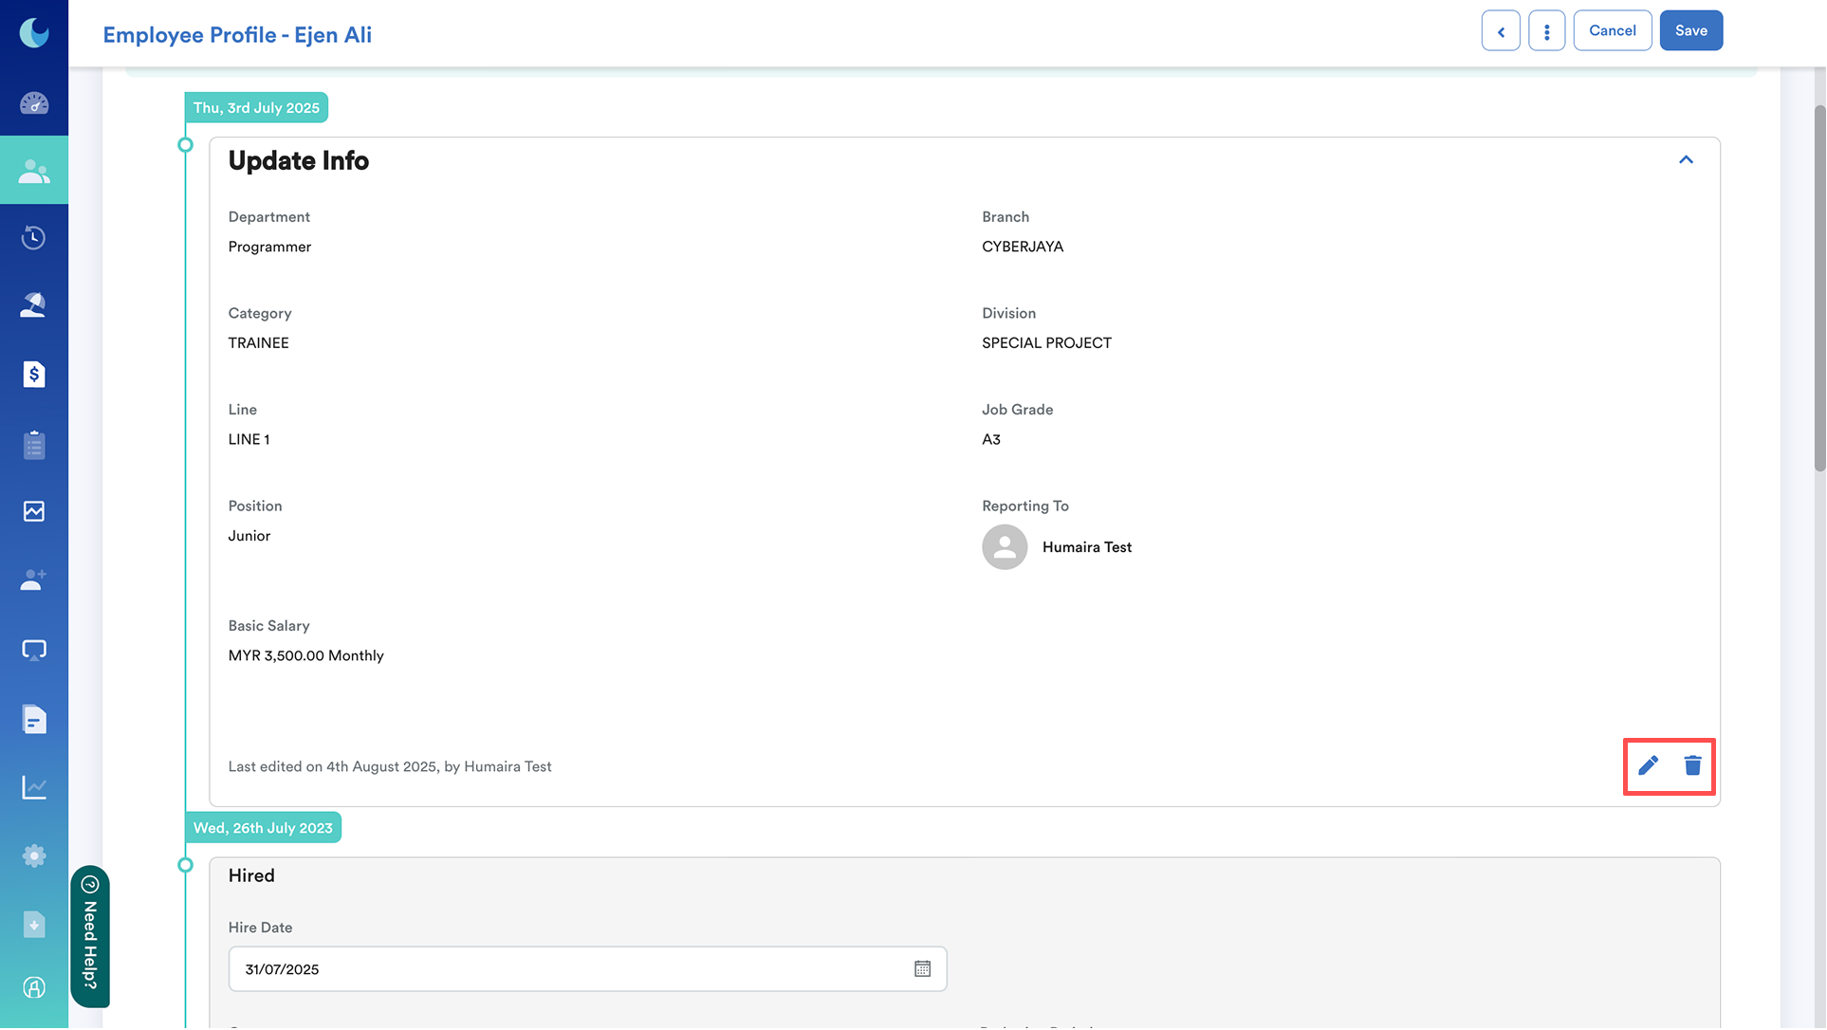Viewport: 1827px width, 1030px height.
Task: Click the Cancel button
Action: click(1612, 31)
